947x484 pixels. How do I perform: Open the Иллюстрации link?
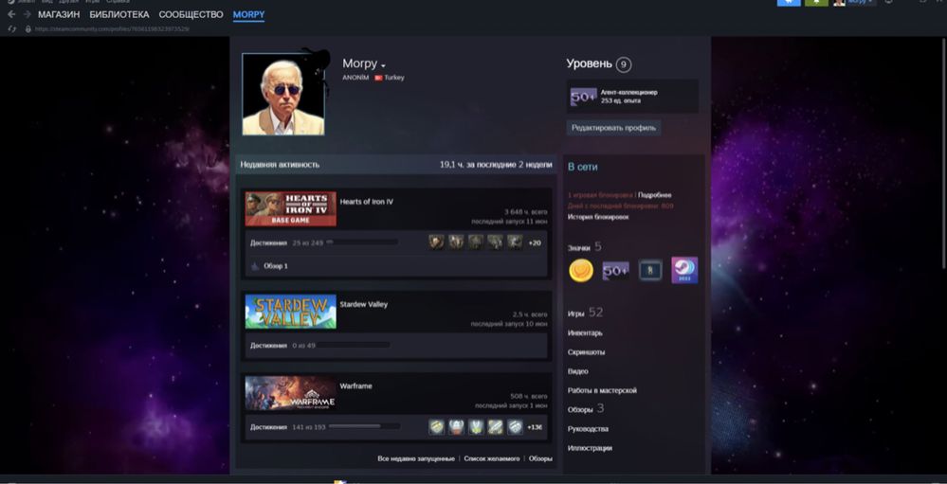pos(590,448)
